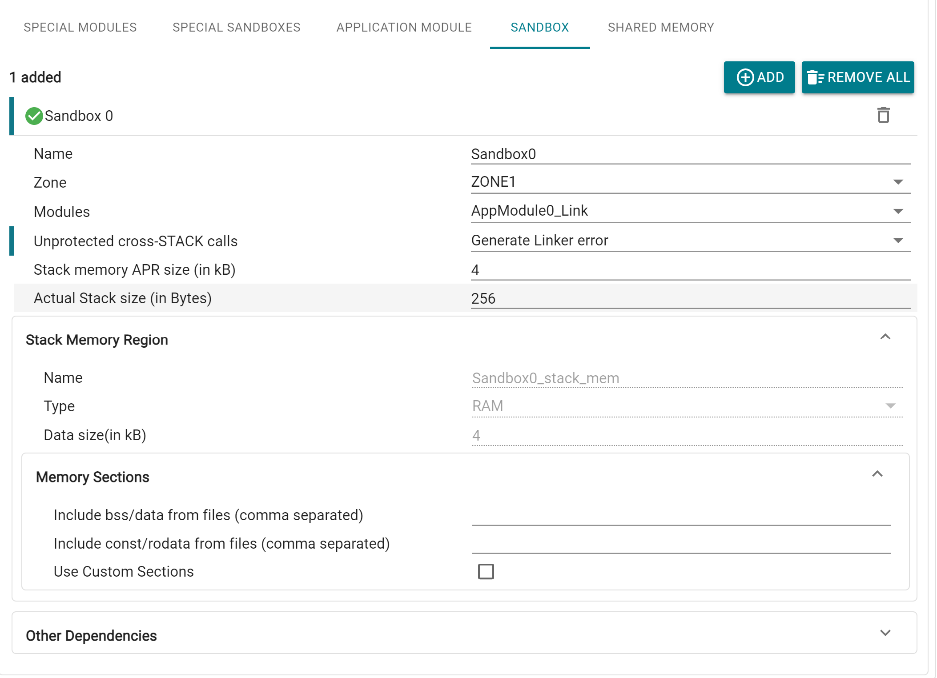Switch to the SHARED MEMORY tab

tap(661, 27)
